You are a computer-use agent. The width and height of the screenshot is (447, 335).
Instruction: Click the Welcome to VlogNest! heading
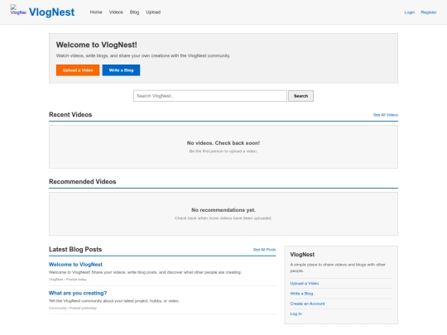coord(96,45)
